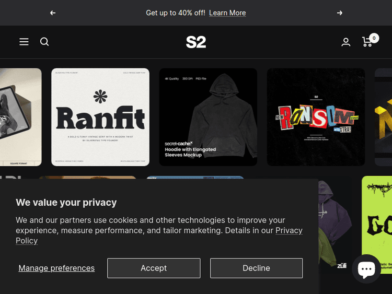Click the Learn More link

pos(227,13)
